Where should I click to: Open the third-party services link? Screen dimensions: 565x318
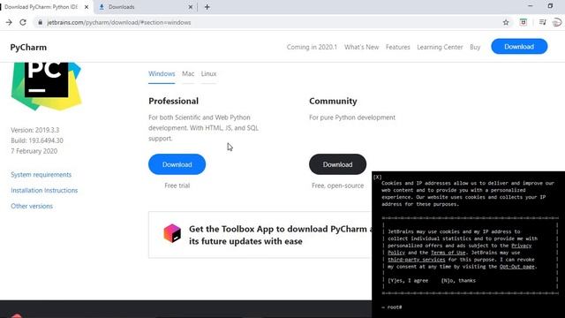(x=417, y=260)
